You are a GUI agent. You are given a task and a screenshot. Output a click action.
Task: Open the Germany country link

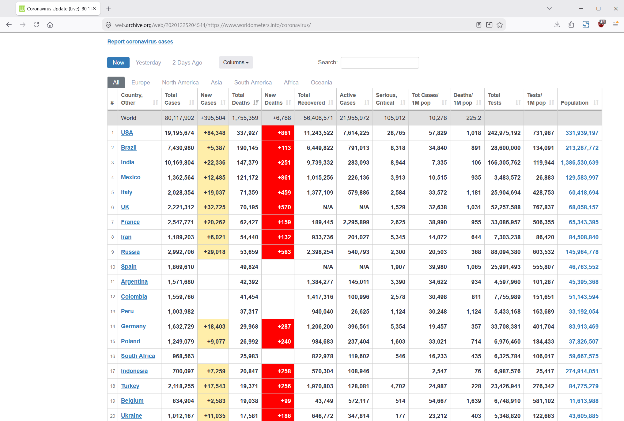coord(133,326)
